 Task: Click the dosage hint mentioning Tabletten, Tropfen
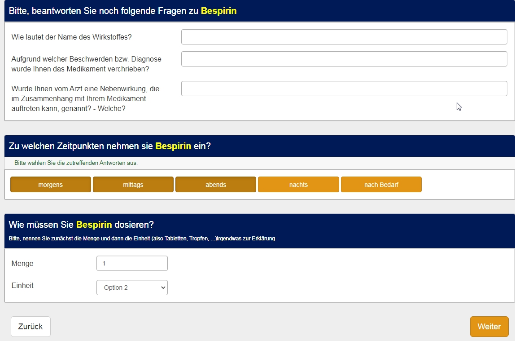[x=142, y=239]
